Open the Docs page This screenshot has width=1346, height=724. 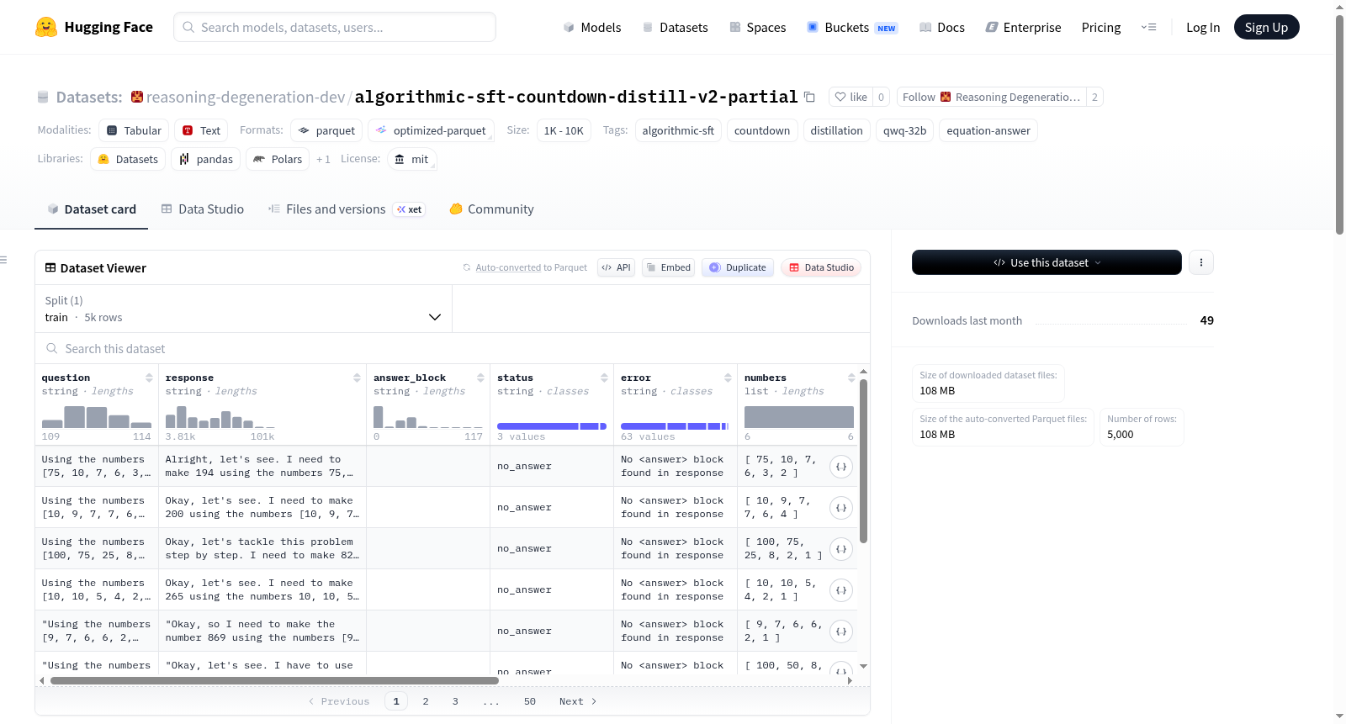pyautogui.click(x=942, y=27)
